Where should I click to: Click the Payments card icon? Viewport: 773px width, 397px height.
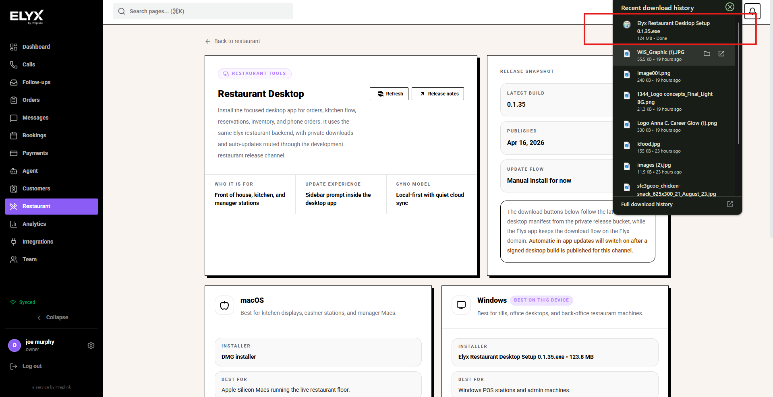[x=14, y=153]
